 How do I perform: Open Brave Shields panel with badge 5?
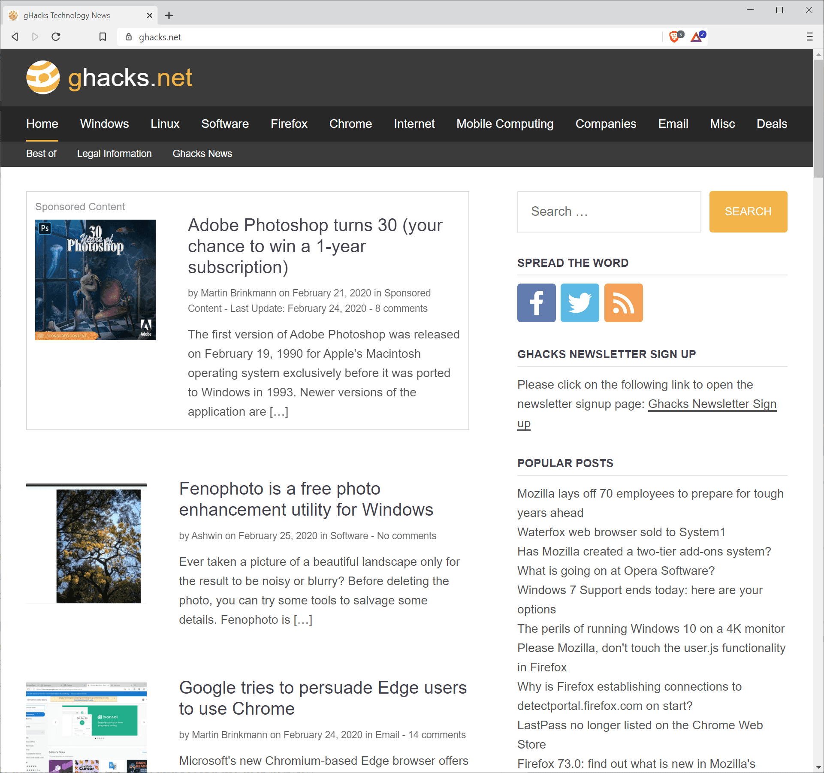point(674,36)
